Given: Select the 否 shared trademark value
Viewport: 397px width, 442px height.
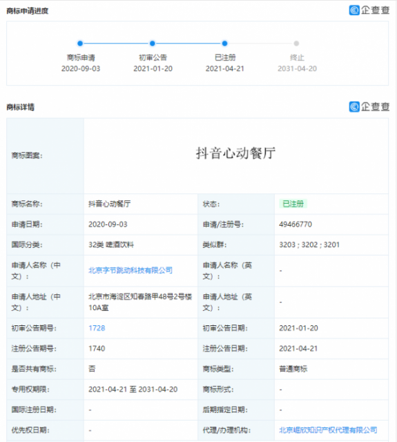Looking at the screenshot, I should click(x=92, y=369).
